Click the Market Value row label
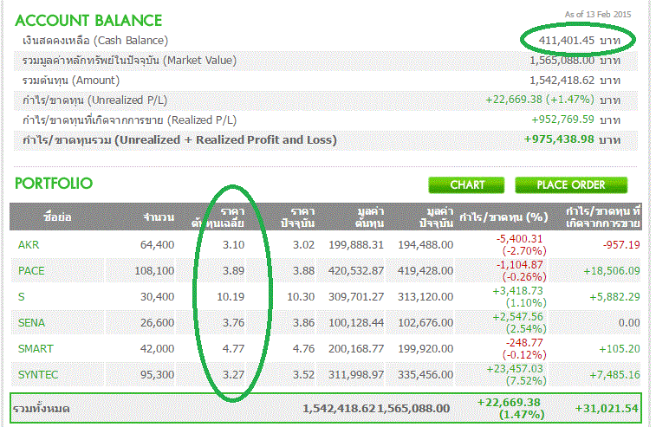 click(x=129, y=61)
